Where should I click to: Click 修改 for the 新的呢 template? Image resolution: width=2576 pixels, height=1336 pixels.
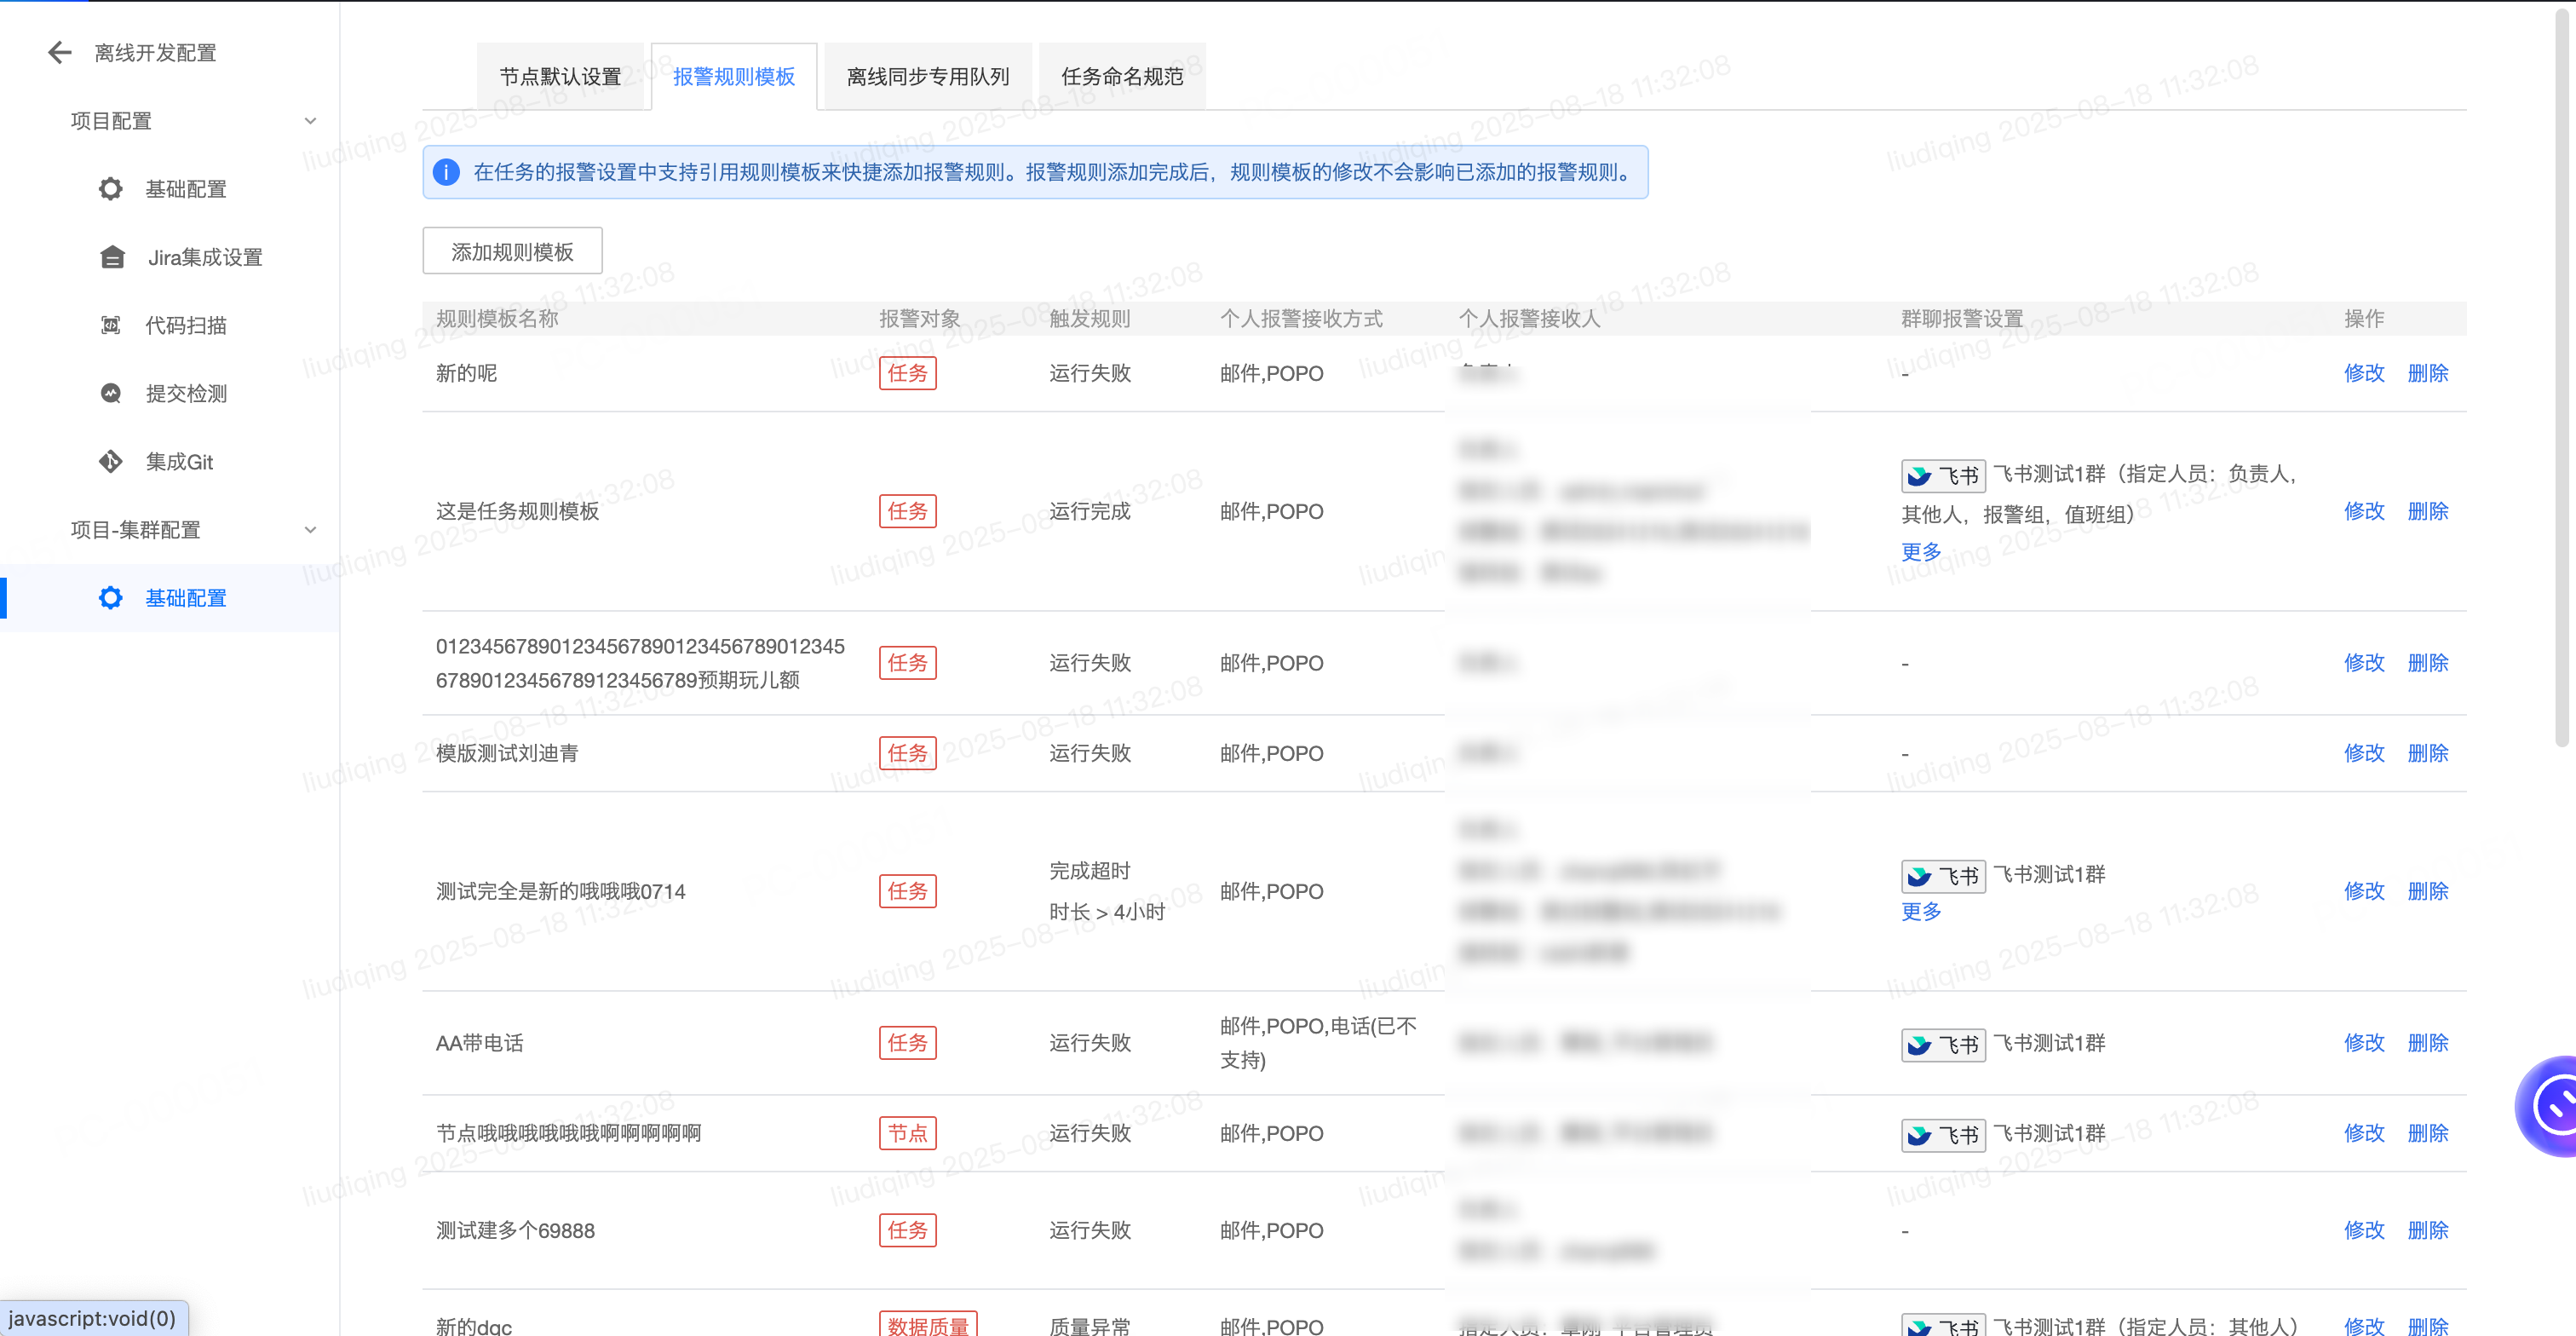[2363, 373]
